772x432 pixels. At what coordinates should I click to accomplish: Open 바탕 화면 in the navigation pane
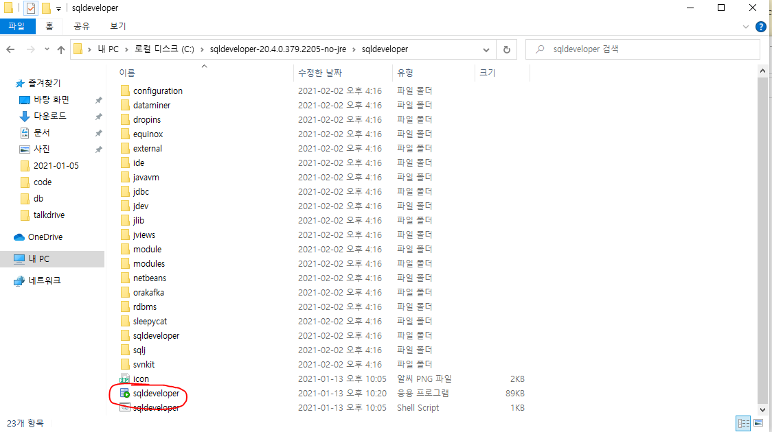[52, 99]
